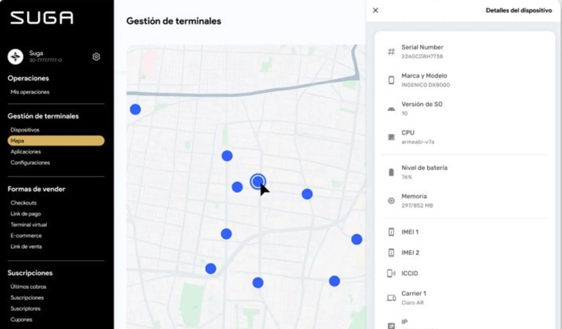Click the Gestión de terminales page heading
Viewport: 562px width, 329px height.
pos(174,21)
